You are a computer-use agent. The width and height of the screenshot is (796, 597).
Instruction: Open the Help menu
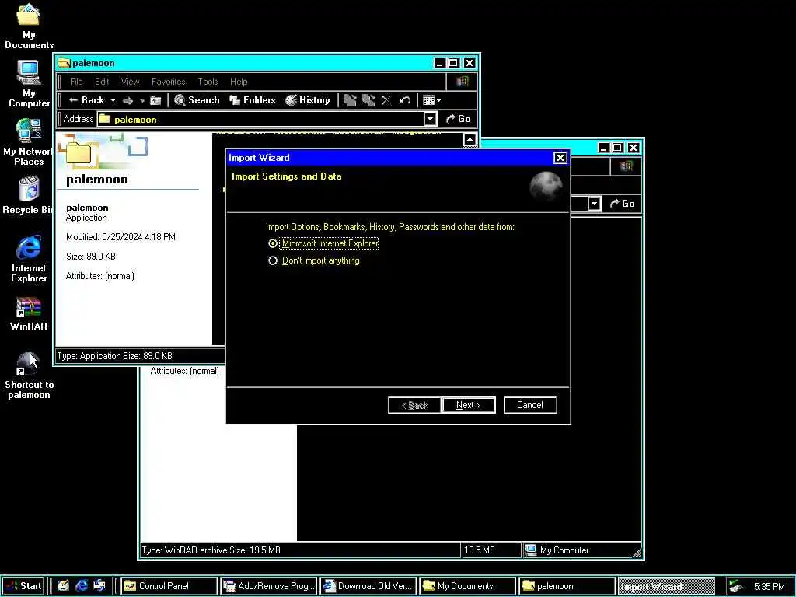(x=239, y=81)
